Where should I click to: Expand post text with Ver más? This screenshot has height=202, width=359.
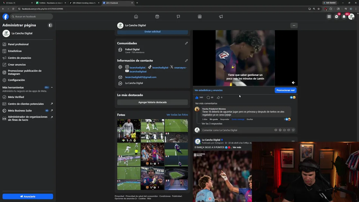237,147
